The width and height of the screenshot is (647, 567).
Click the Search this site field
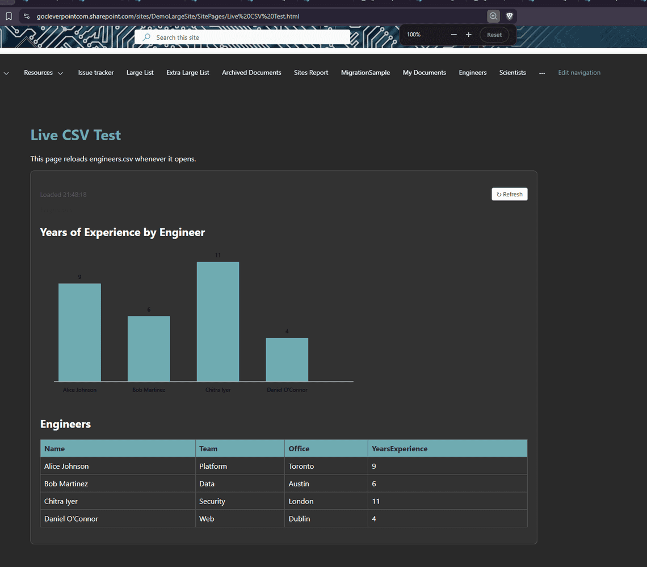click(242, 37)
